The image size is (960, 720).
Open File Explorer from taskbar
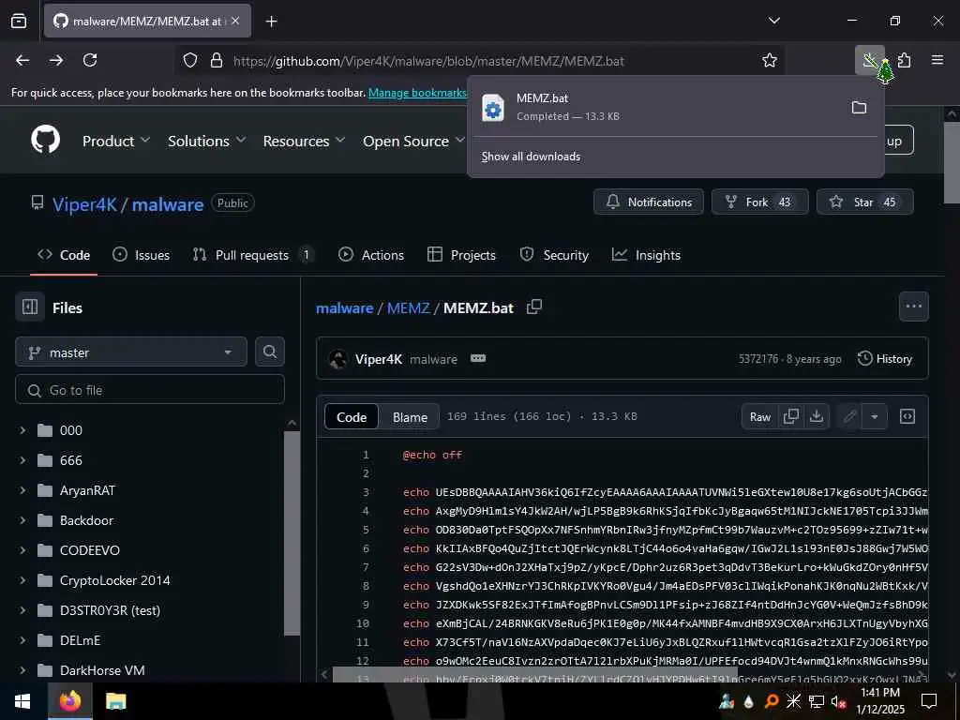pyautogui.click(x=115, y=701)
